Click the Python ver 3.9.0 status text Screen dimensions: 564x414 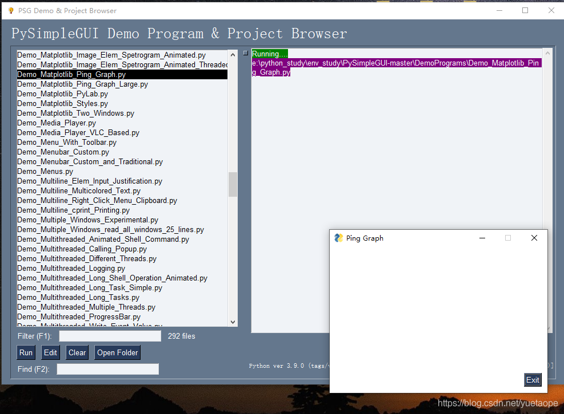pyautogui.click(x=289, y=366)
